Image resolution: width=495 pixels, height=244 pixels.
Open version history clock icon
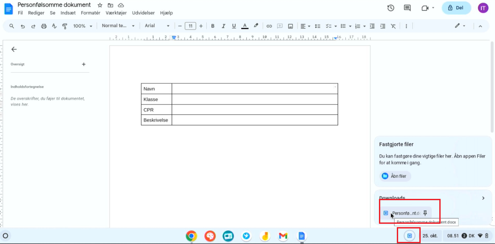391,8
